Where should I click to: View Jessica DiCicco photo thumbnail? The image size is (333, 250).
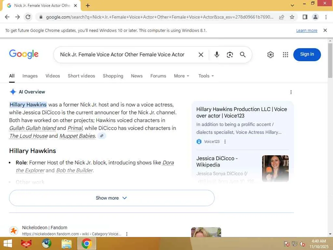[x=275, y=168]
